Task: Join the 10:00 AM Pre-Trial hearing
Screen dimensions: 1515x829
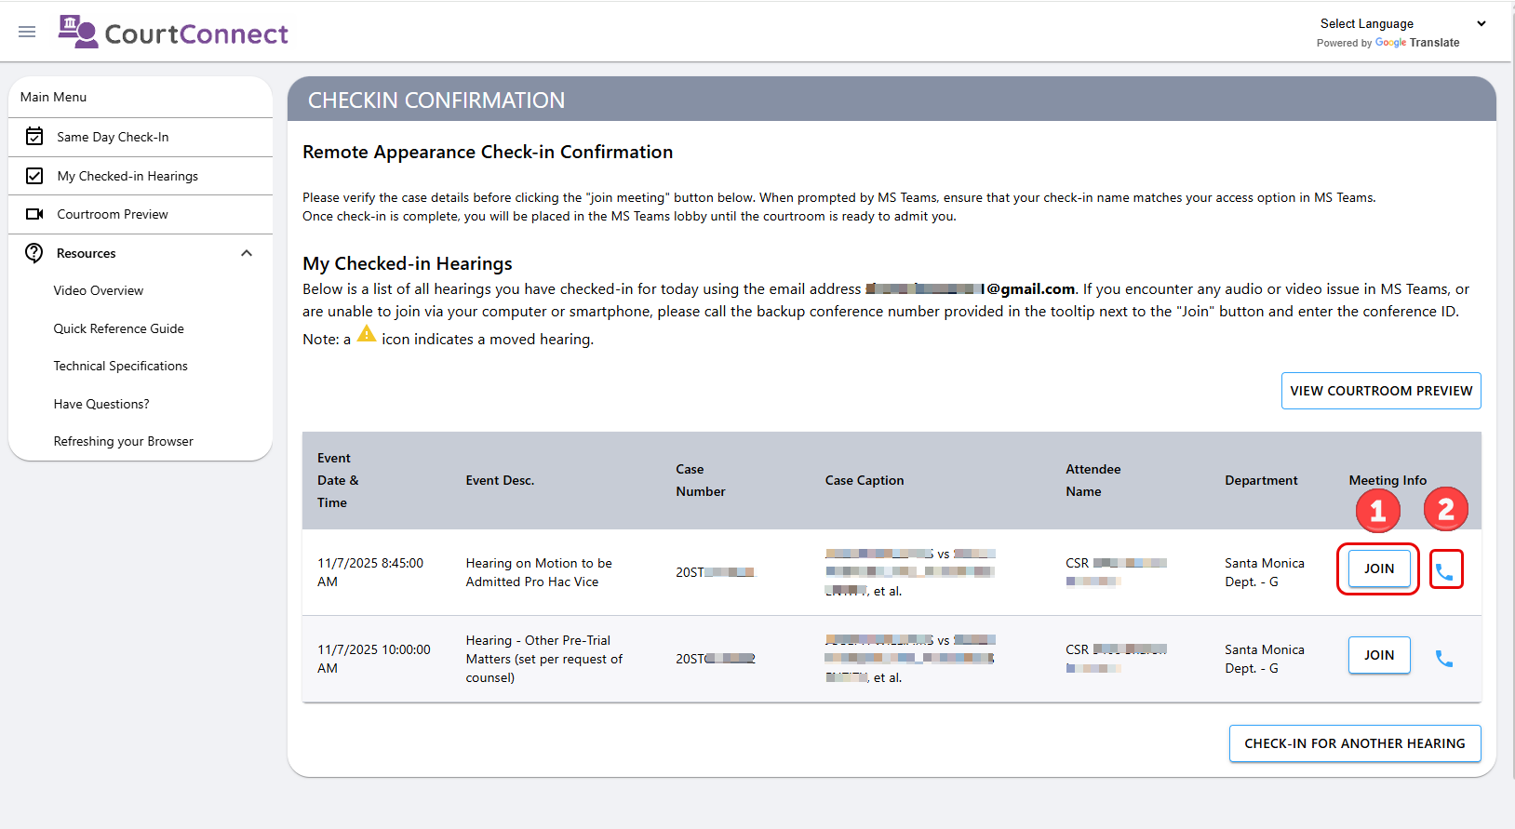Action: (1379, 655)
